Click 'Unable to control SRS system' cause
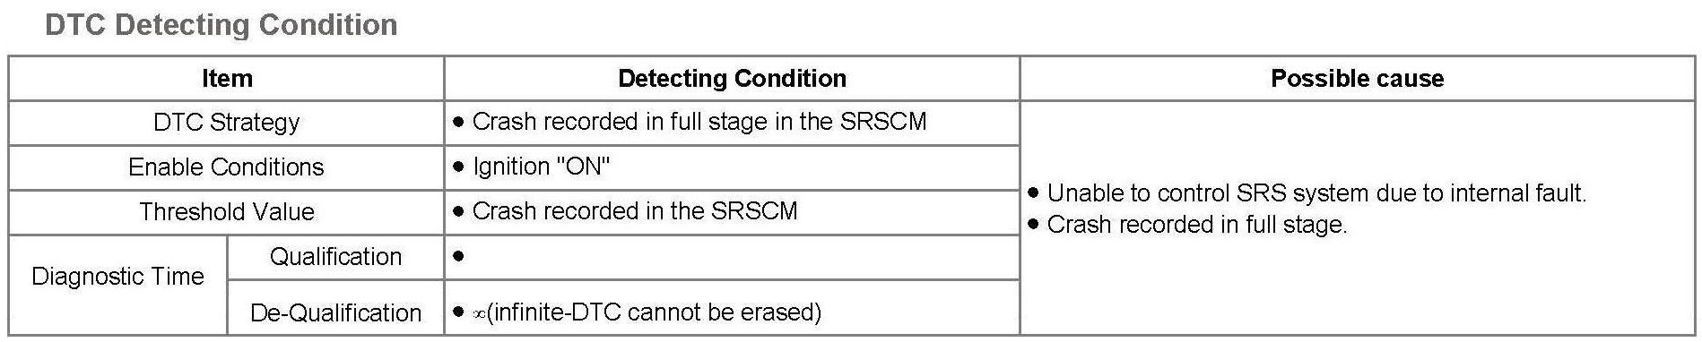This screenshot has width=1702, height=342. [x=1316, y=193]
